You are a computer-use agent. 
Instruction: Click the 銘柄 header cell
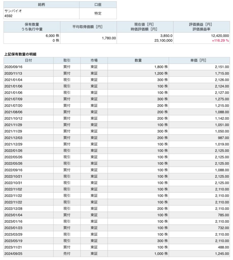click(x=41, y=5)
